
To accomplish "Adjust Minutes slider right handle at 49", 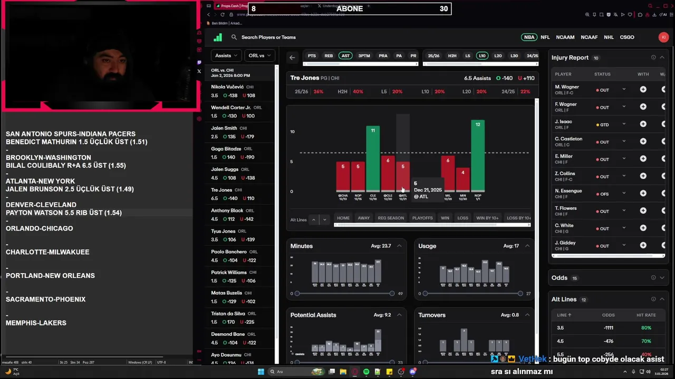I will pyautogui.click(x=392, y=293).
